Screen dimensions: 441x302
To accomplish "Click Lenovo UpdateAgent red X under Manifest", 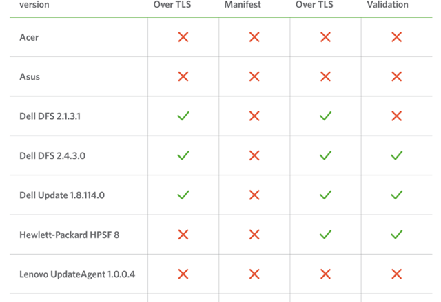I will [x=254, y=274].
